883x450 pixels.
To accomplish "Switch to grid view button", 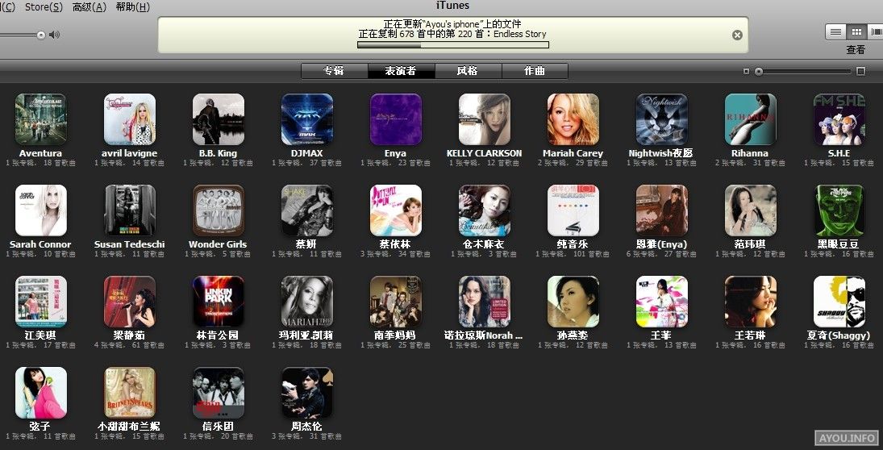I will [856, 32].
